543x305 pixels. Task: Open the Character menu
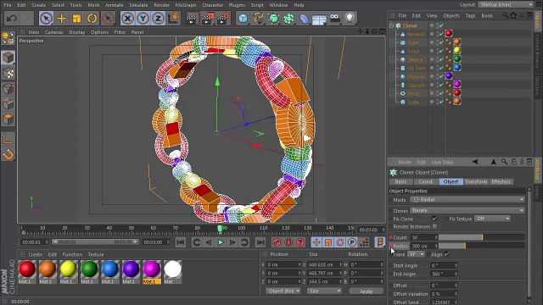(213, 5)
